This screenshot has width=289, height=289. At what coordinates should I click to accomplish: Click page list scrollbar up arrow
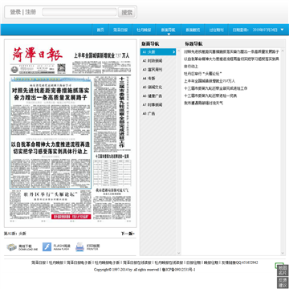click(179, 51)
